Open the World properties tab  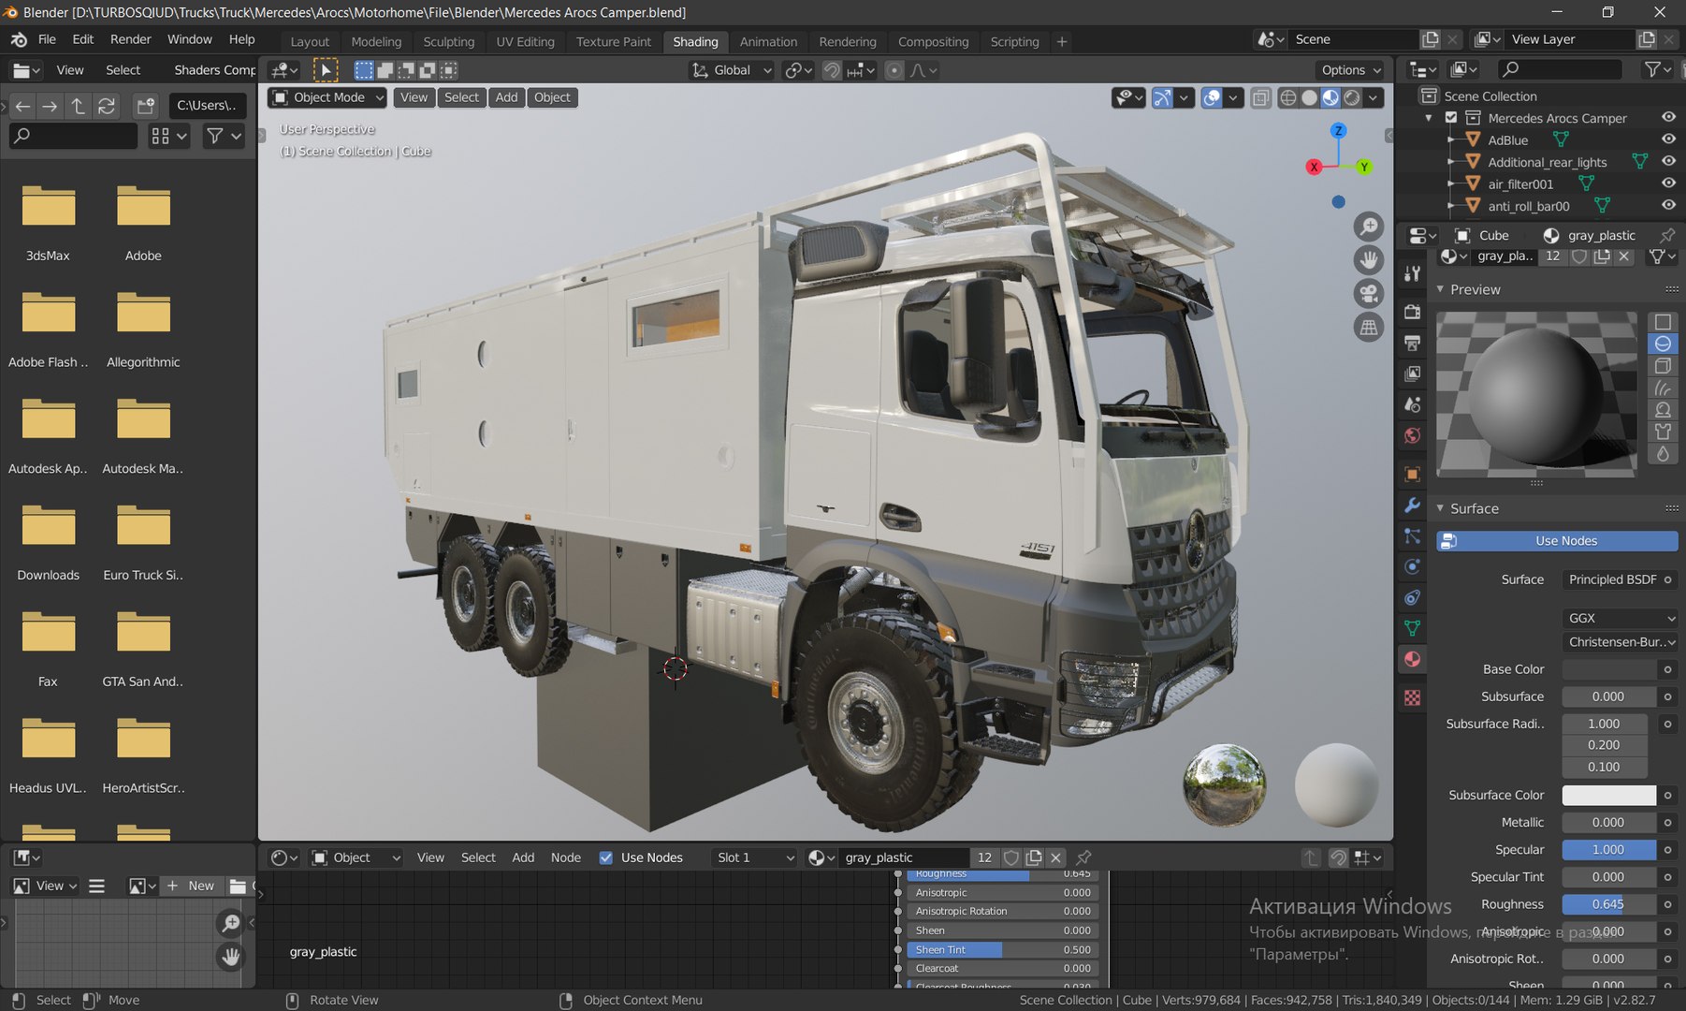(1412, 435)
